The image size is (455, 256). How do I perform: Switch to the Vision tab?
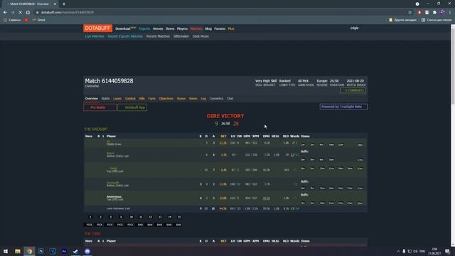[x=193, y=99]
